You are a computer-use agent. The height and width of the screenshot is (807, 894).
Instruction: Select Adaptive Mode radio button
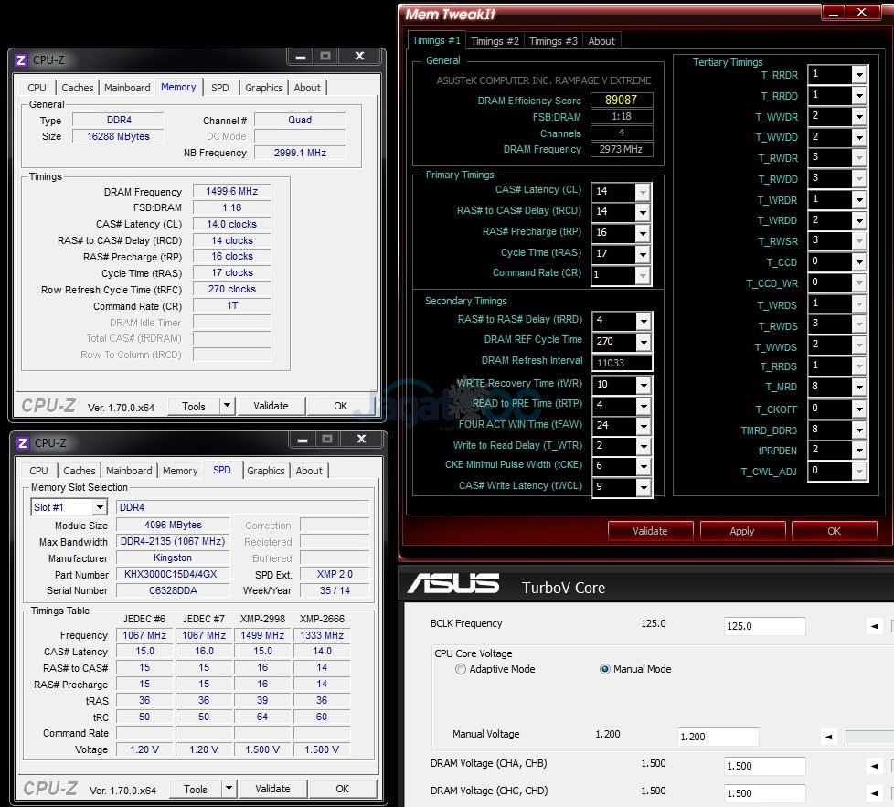coord(461,669)
